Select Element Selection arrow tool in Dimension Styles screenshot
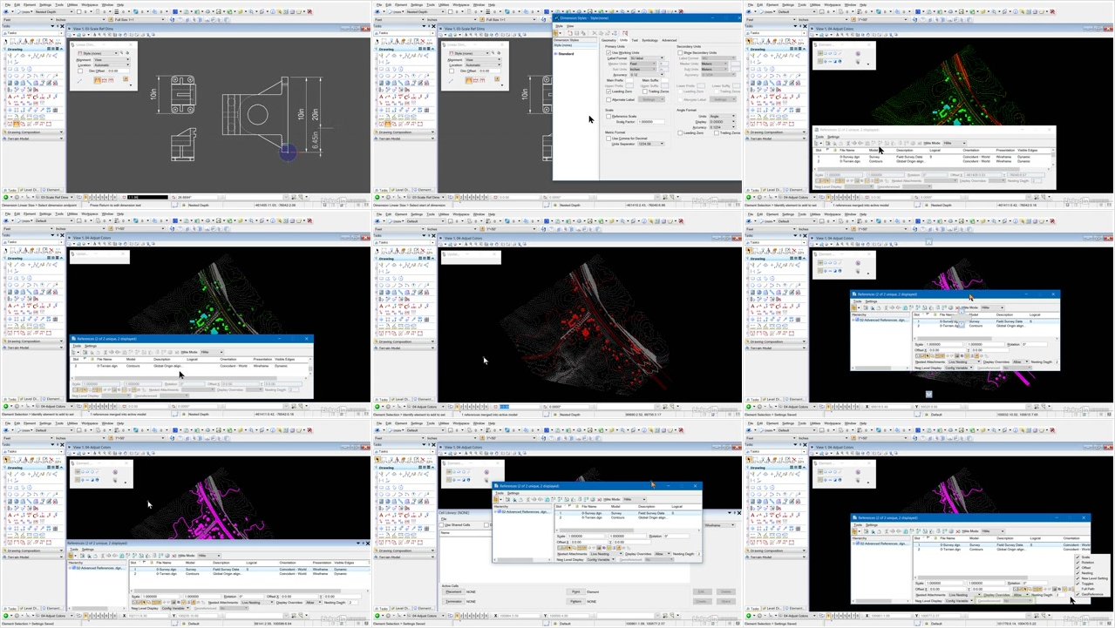This screenshot has width=1115, height=628. (x=377, y=42)
